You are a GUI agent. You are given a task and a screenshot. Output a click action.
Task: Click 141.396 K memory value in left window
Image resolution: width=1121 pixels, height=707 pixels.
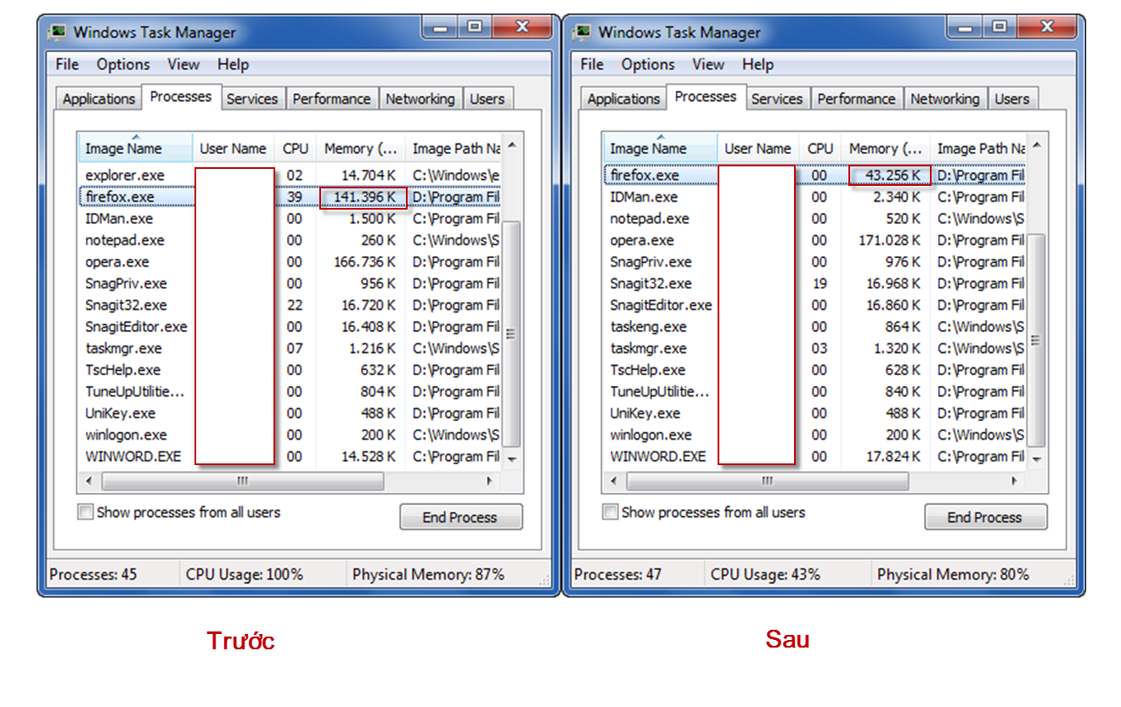pos(364,198)
